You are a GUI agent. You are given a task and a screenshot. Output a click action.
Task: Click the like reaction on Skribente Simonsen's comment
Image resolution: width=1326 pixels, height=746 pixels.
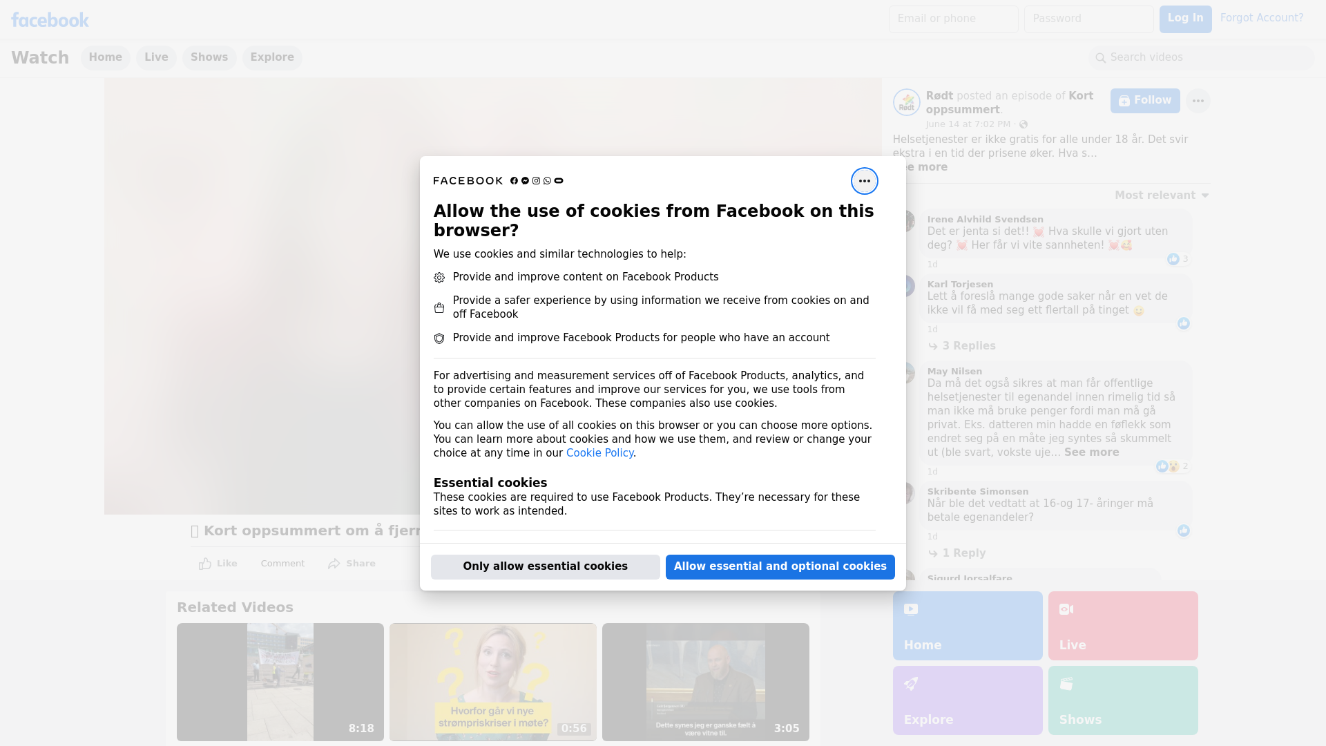click(1184, 530)
